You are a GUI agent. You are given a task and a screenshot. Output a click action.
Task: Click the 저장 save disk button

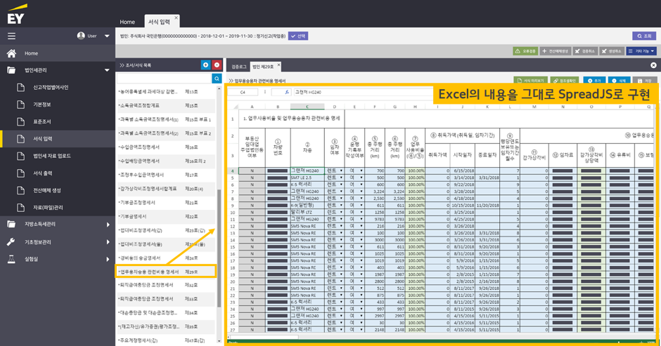point(645,81)
